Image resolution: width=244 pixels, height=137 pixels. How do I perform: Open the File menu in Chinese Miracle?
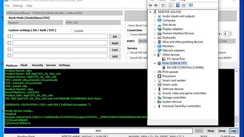point(7,6)
